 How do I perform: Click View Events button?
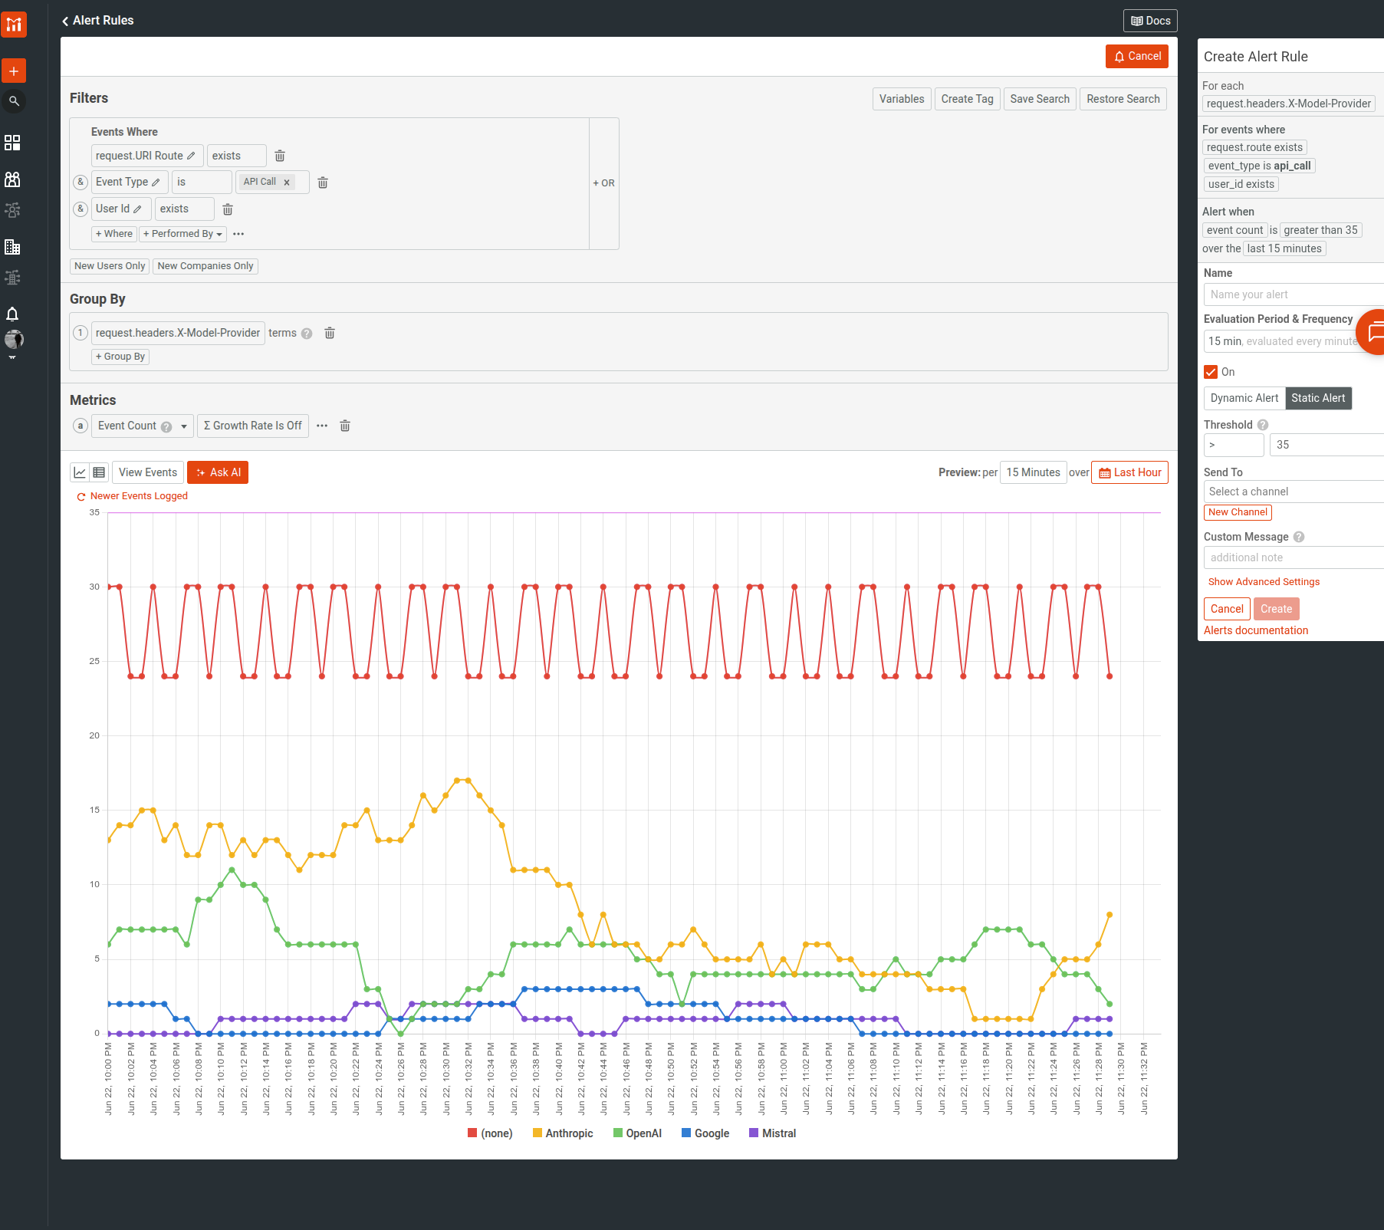148,472
